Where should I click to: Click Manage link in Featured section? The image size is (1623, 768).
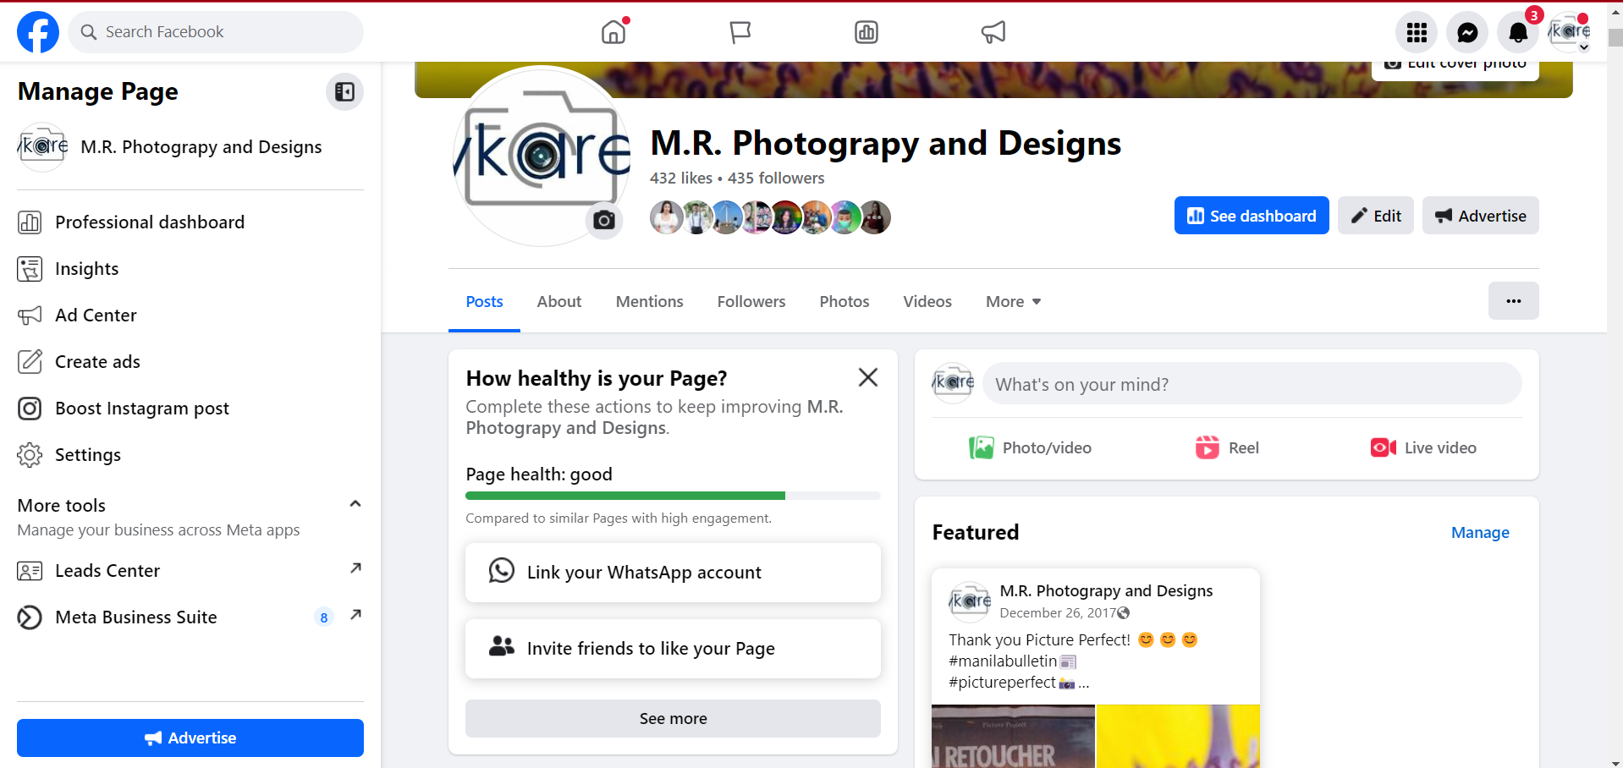point(1480,533)
